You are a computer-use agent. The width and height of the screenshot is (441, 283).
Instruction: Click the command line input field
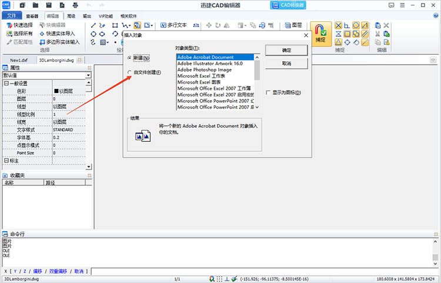click(x=265, y=271)
